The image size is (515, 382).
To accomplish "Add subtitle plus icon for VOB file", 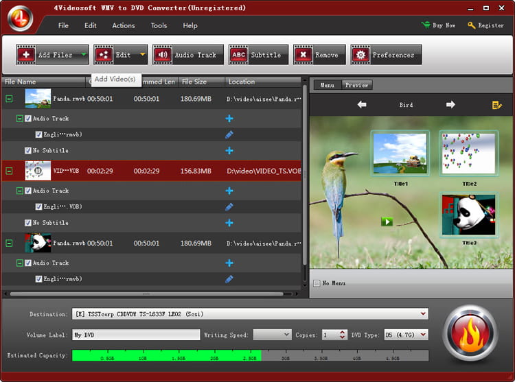I will point(229,223).
